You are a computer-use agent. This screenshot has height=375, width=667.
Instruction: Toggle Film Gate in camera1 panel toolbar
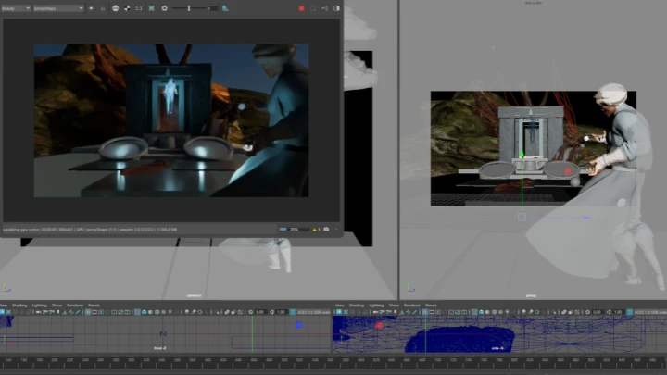point(94,312)
